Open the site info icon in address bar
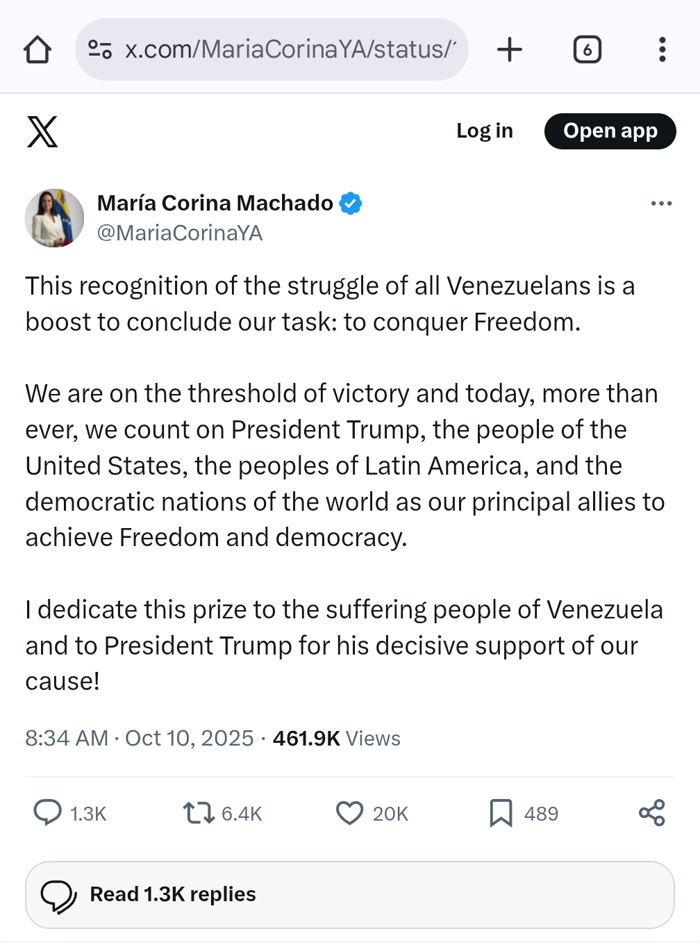The image size is (700, 945). (x=100, y=50)
